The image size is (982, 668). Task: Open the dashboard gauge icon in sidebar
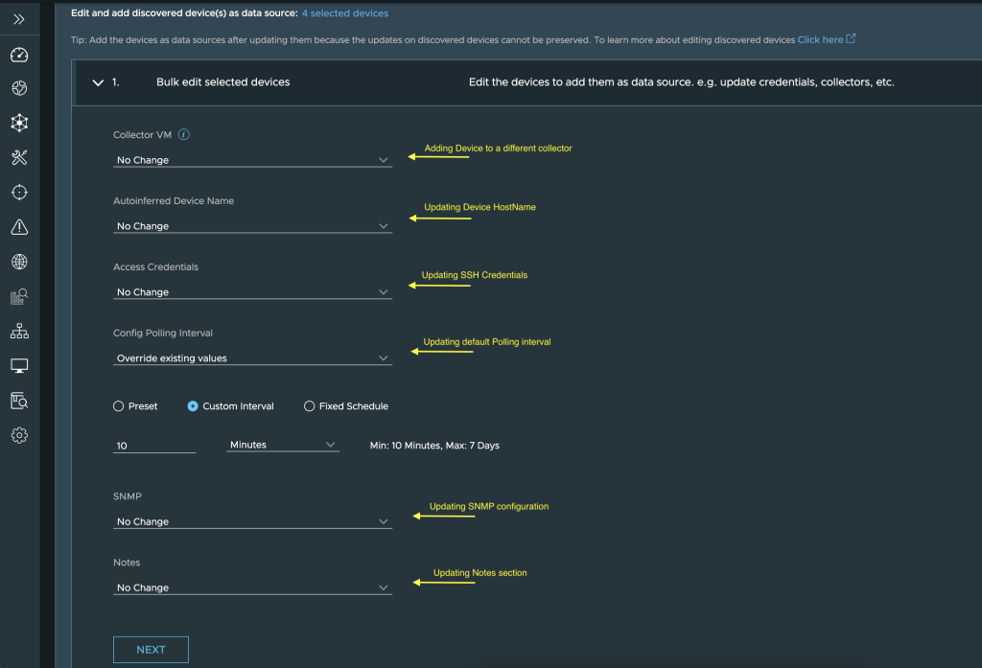tap(19, 55)
